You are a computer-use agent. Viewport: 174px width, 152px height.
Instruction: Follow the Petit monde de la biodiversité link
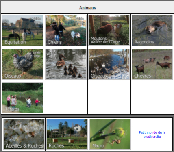coord(152,135)
